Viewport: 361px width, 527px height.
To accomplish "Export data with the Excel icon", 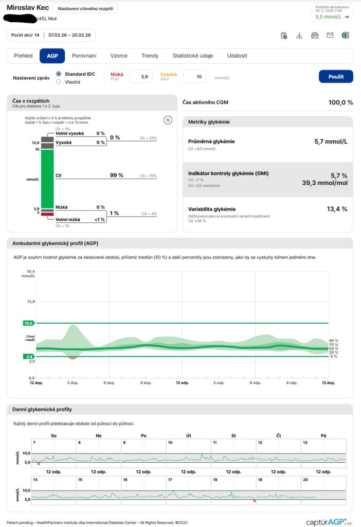I will (346, 36).
